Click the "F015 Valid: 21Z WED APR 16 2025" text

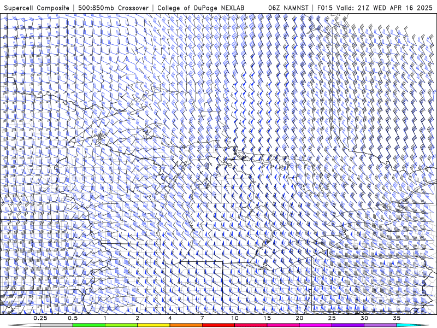[375, 8]
